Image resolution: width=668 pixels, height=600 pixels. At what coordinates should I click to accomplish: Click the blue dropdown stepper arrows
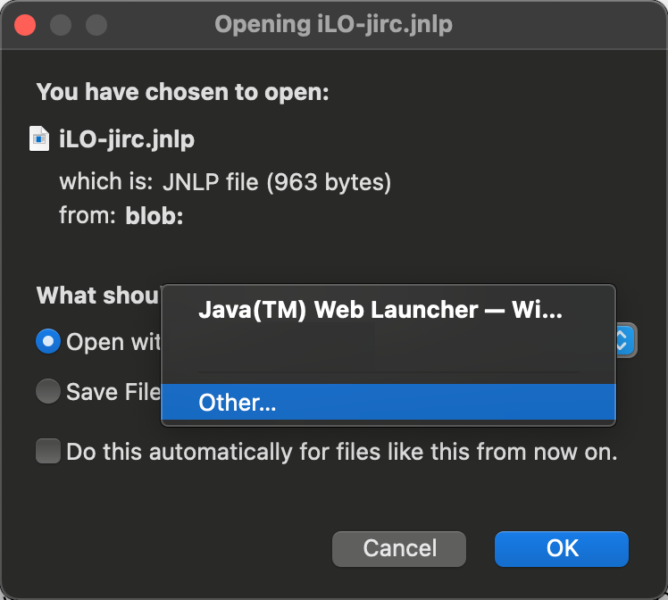[625, 341]
